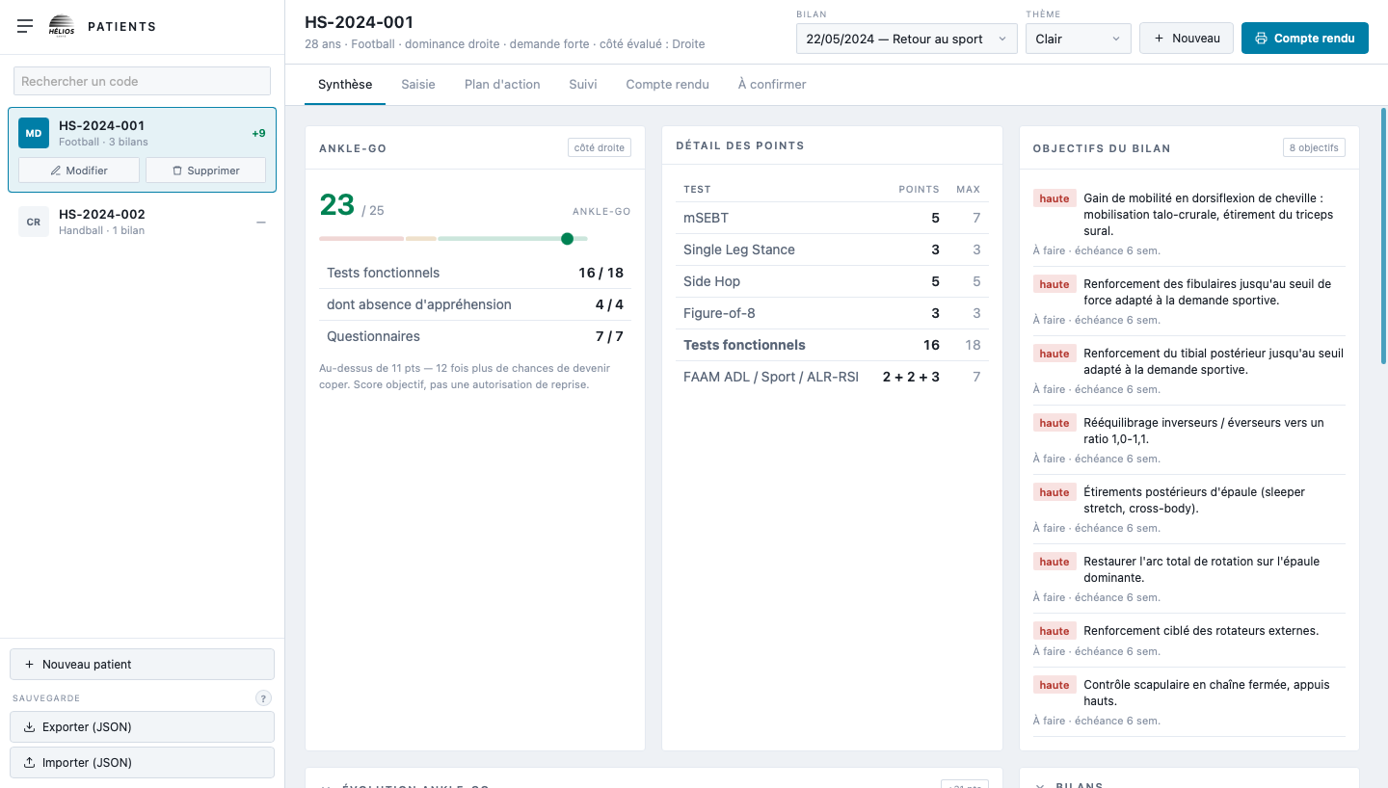Click Exporter (JSON)
Viewport: 1388px width, 788px height.
click(142, 727)
